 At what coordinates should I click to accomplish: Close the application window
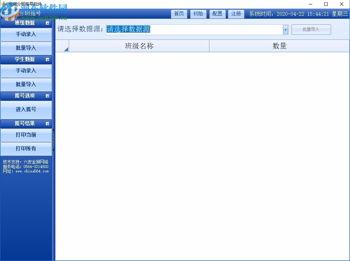341,4
